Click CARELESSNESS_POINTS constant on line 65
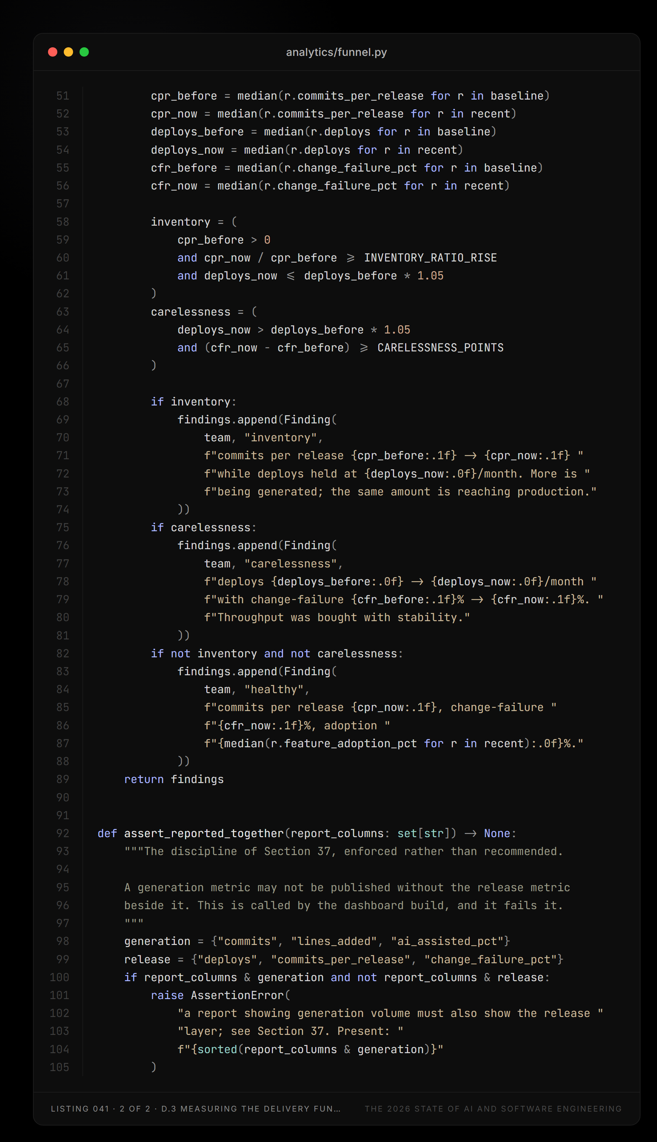Screen dimensions: 657x1142 440,347
